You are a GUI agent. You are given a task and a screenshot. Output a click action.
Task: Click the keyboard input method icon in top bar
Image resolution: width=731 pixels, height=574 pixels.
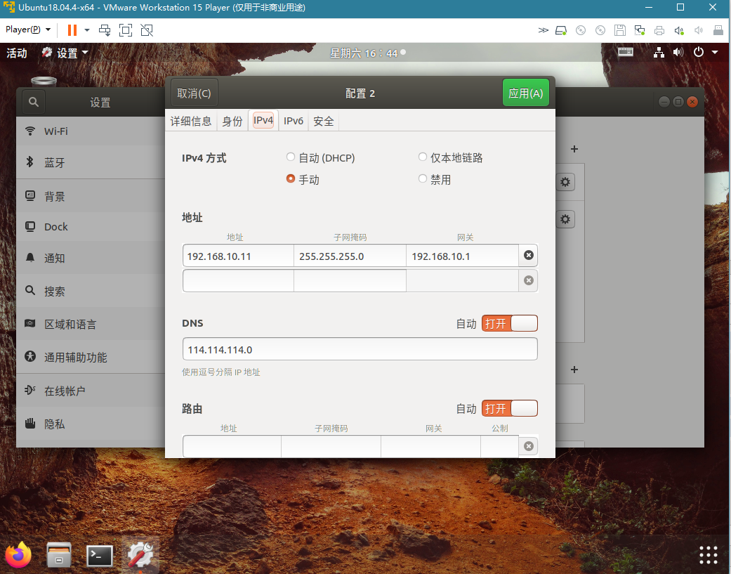click(626, 52)
